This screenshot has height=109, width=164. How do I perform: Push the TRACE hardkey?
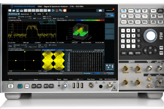click(x=138, y=16)
